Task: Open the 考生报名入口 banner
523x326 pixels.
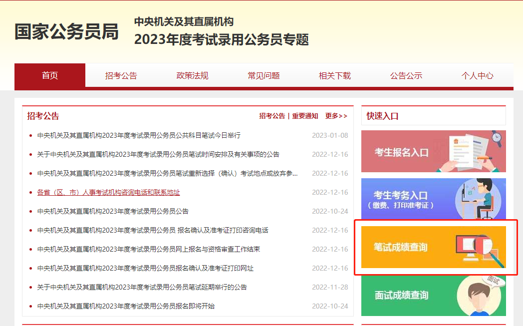Action: (x=433, y=151)
